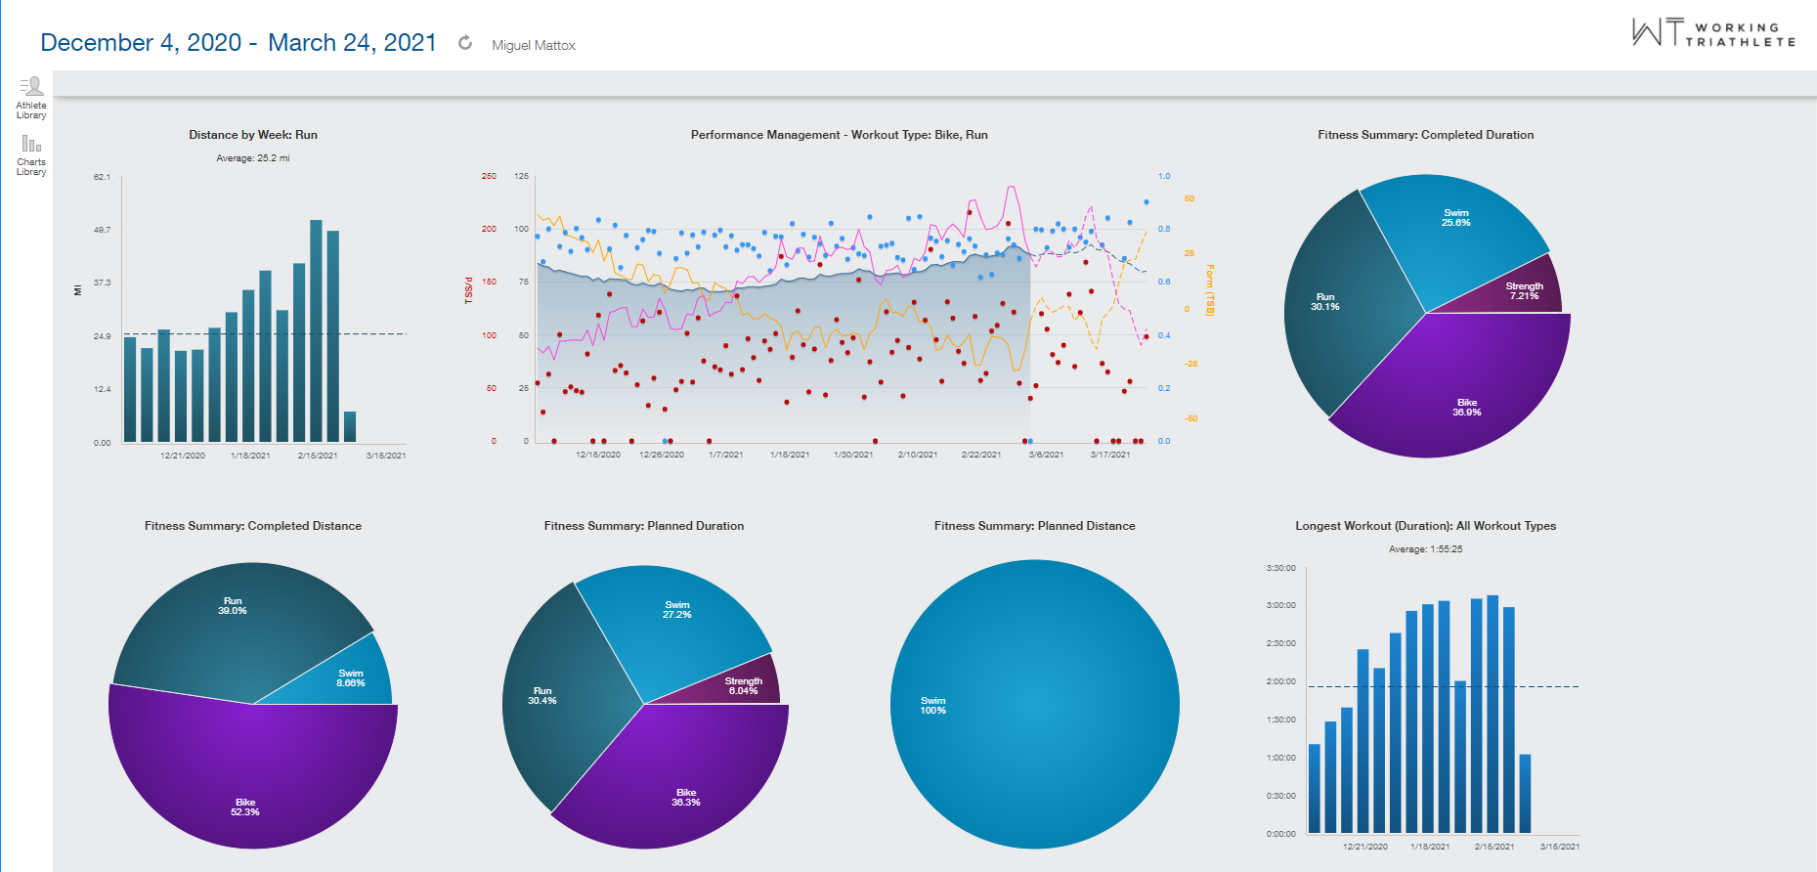Click last short bar in Longest Workout chart

(x=1525, y=793)
